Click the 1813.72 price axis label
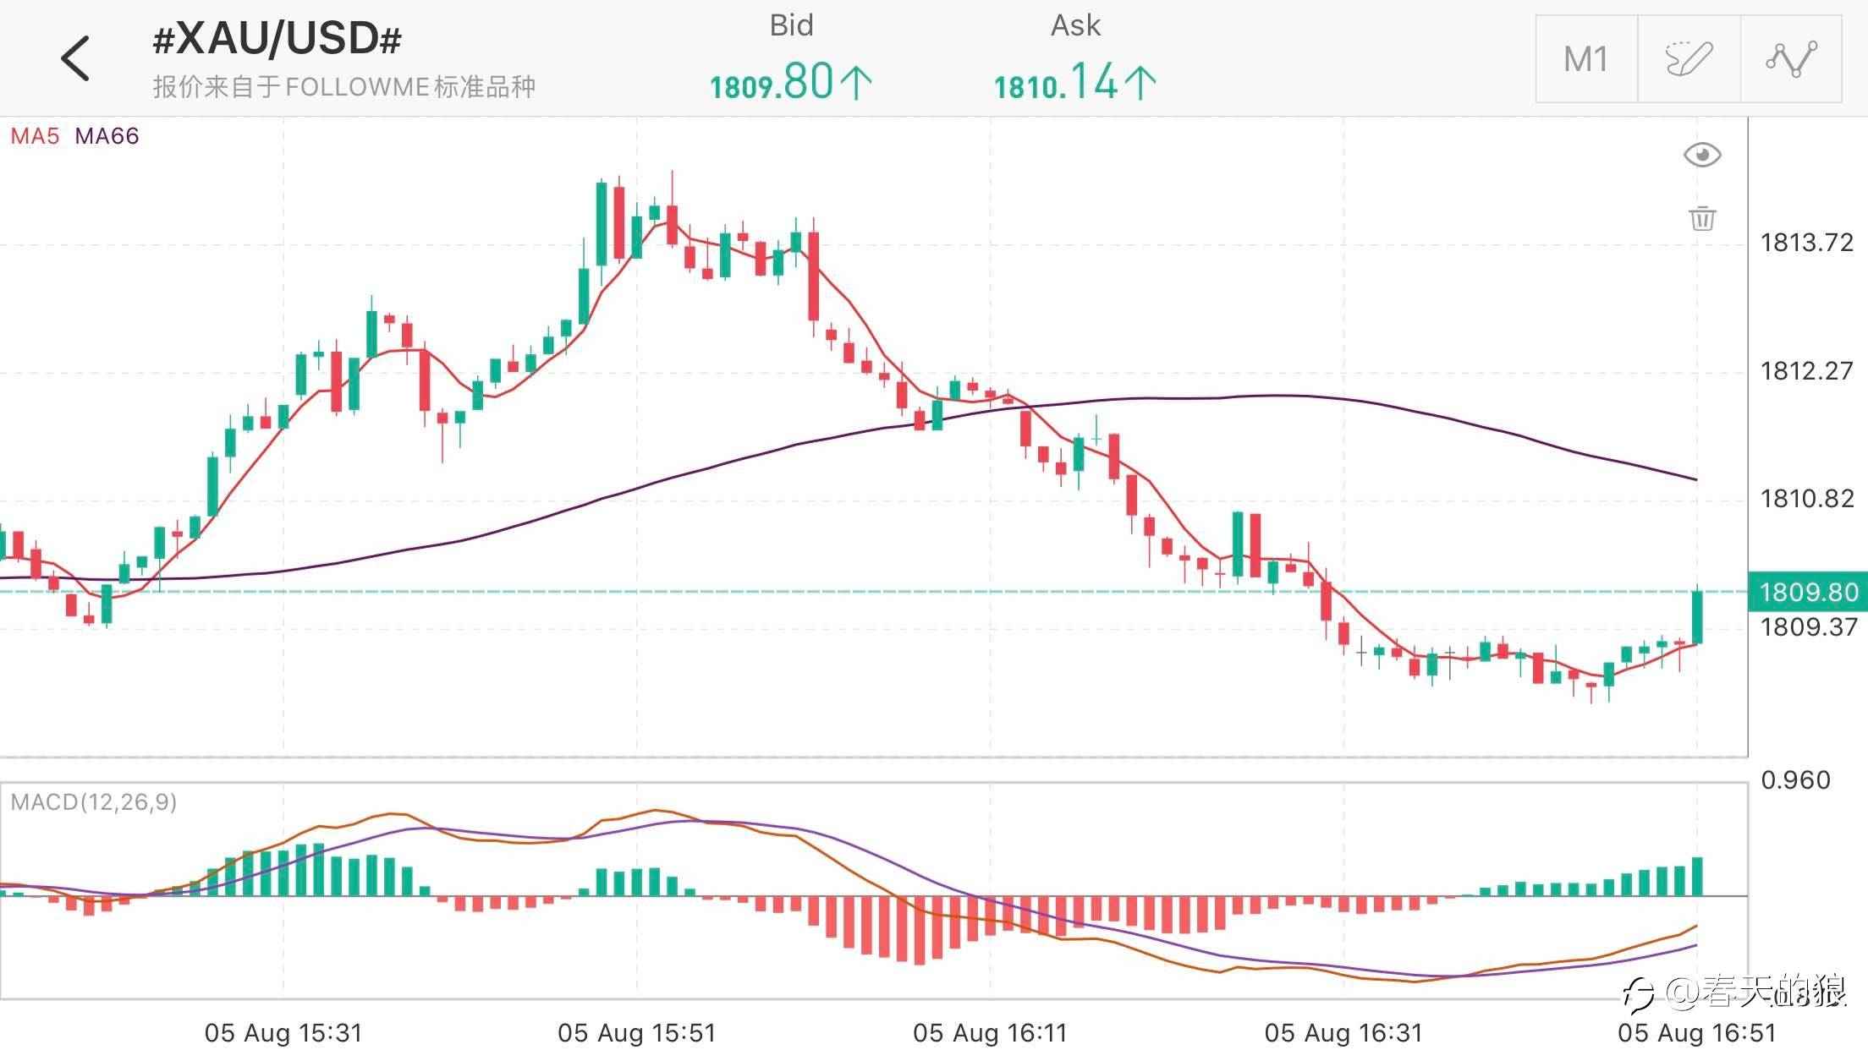The image size is (1868, 1050). click(1806, 243)
